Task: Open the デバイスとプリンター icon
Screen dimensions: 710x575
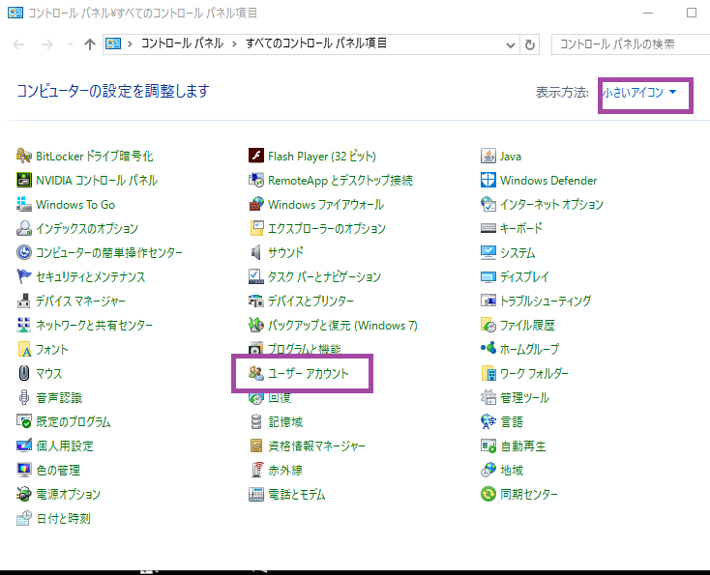Action: [x=255, y=301]
